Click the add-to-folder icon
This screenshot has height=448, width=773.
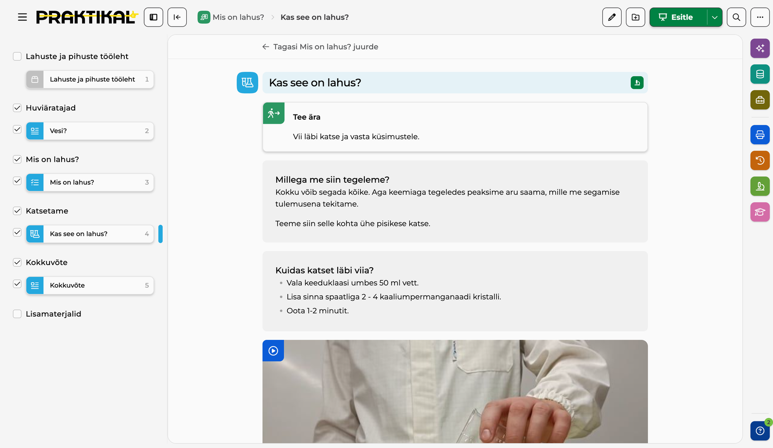(636, 17)
